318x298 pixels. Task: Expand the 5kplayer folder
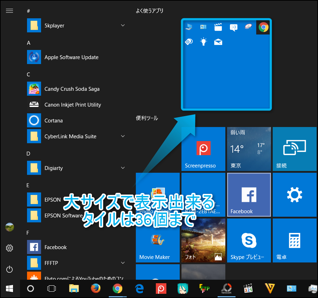(123, 26)
